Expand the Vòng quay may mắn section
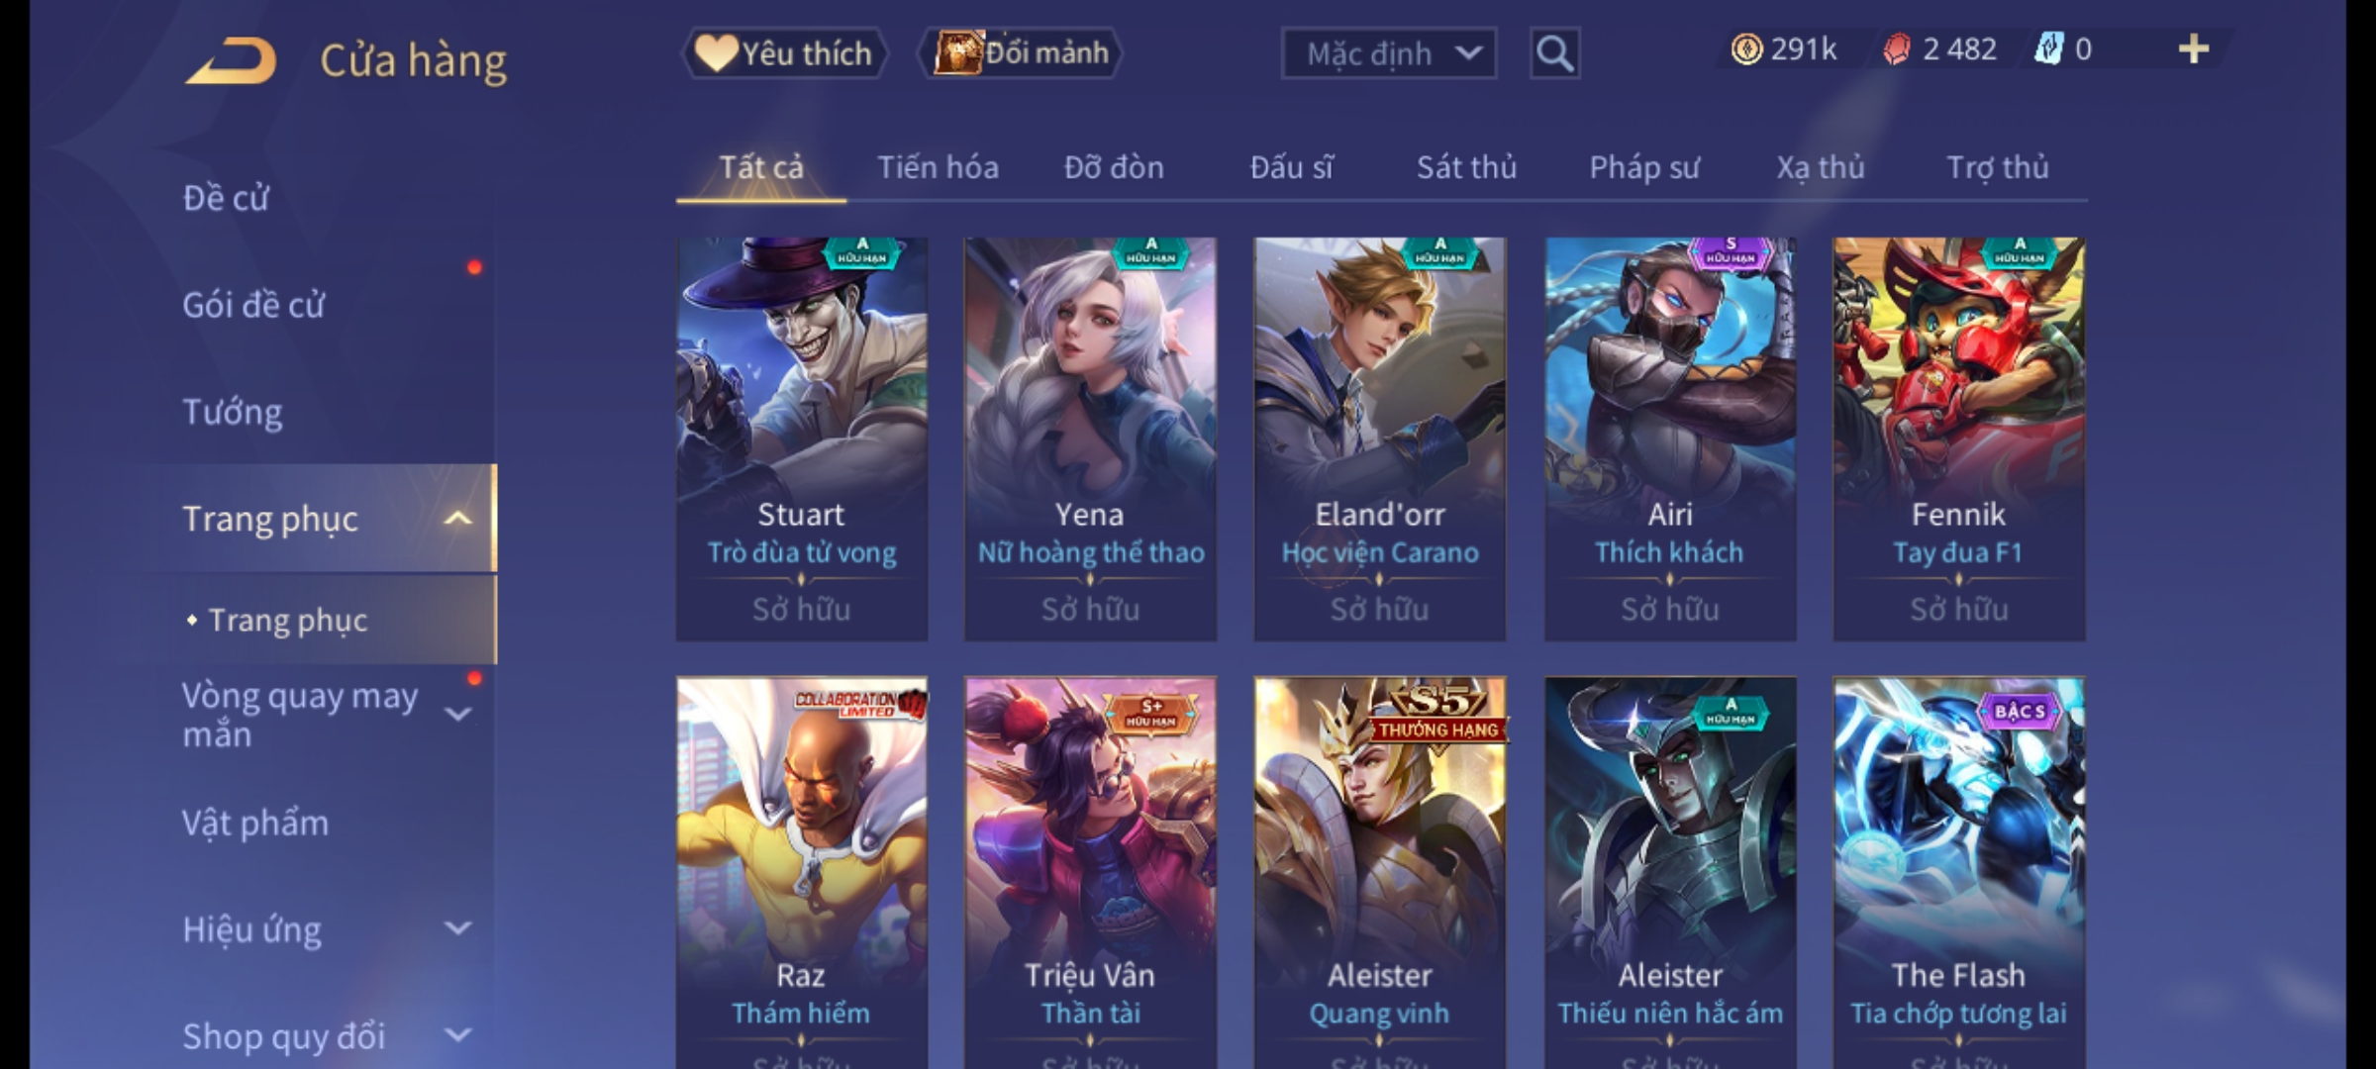The width and height of the screenshot is (2376, 1069). click(458, 714)
